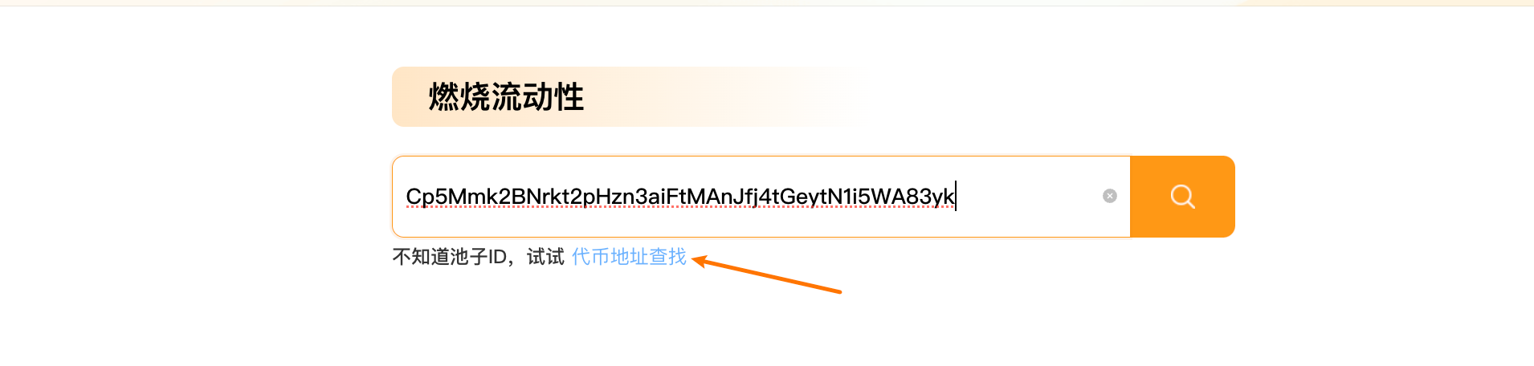
Task: Click the end of address near 83yk
Action: click(930, 197)
